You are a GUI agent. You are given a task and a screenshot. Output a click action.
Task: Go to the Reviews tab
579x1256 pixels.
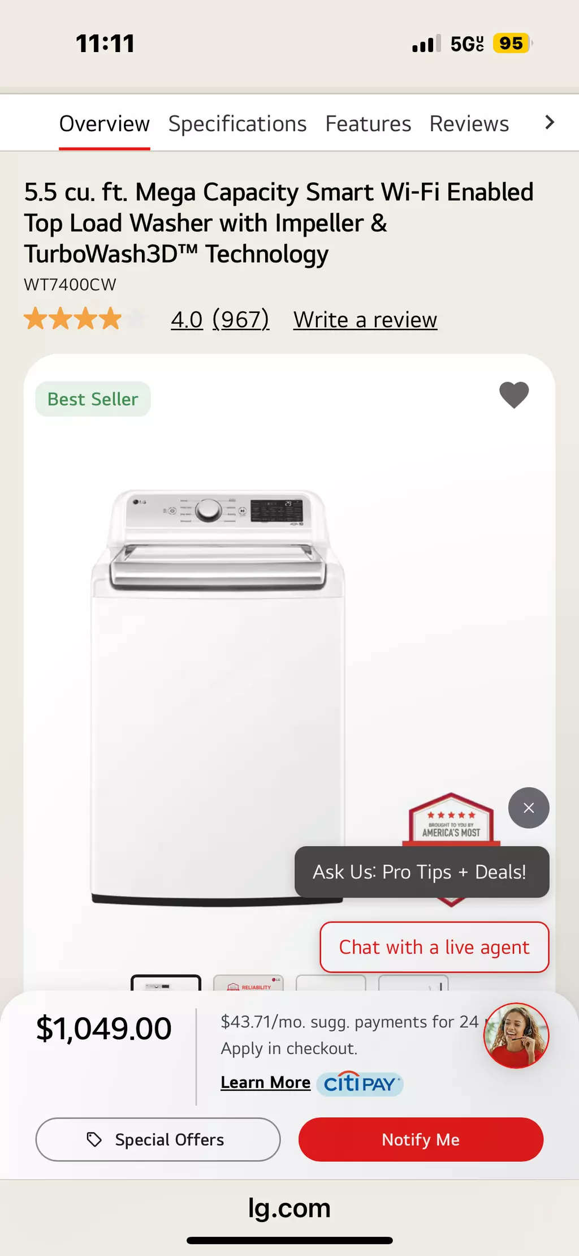(469, 123)
